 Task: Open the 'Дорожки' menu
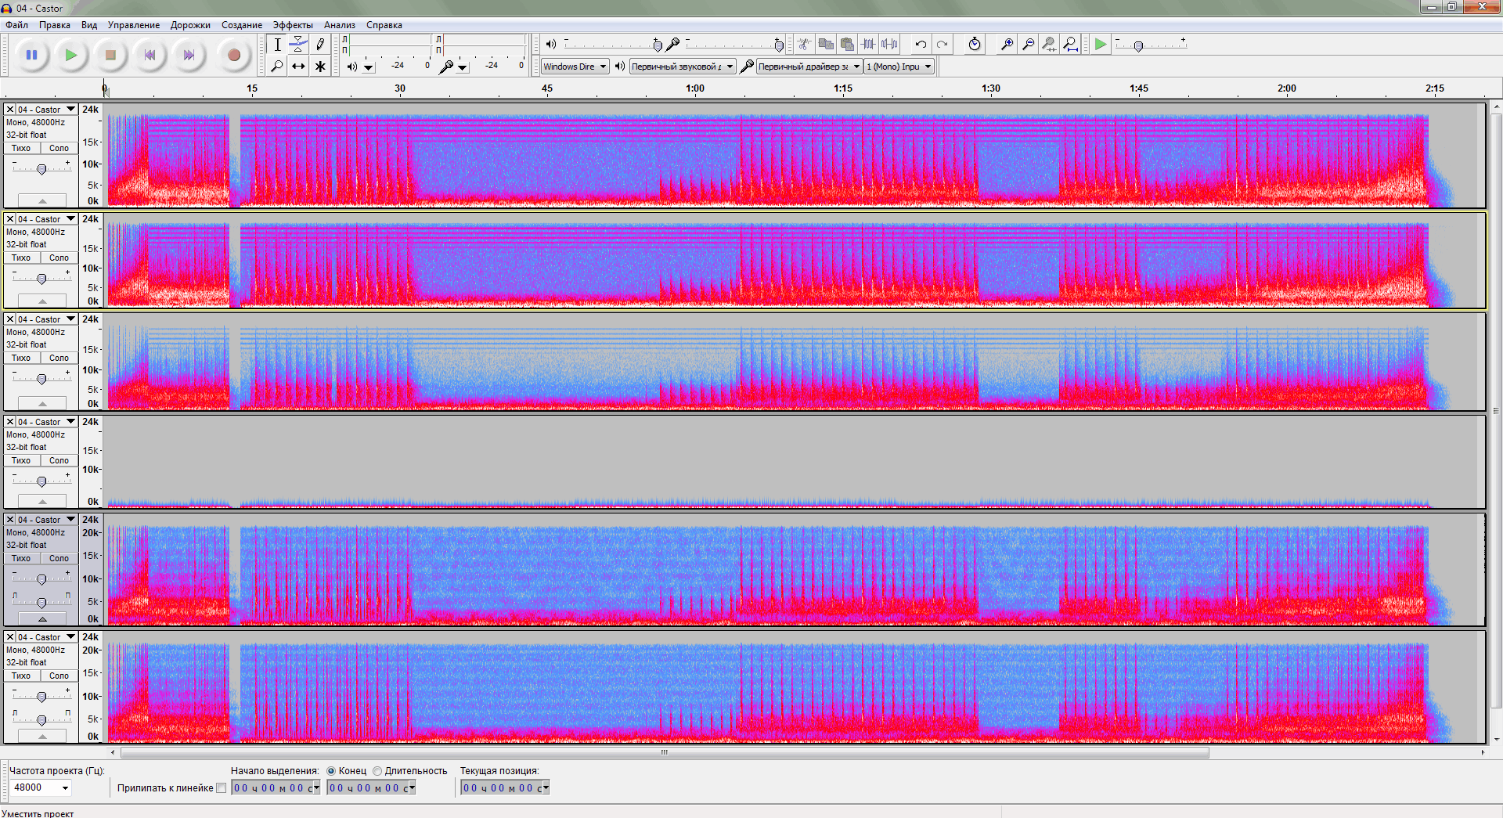pyautogui.click(x=190, y=25)
